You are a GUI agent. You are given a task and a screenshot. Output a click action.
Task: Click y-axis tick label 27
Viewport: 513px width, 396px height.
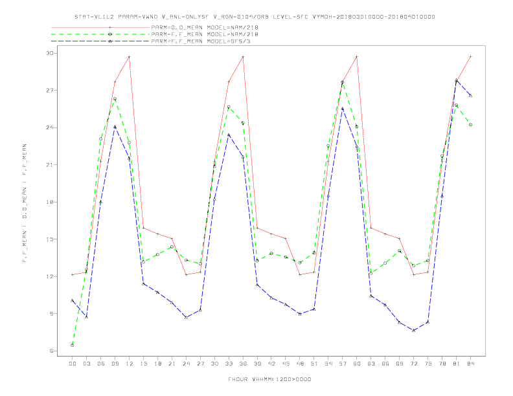[49, 91]
